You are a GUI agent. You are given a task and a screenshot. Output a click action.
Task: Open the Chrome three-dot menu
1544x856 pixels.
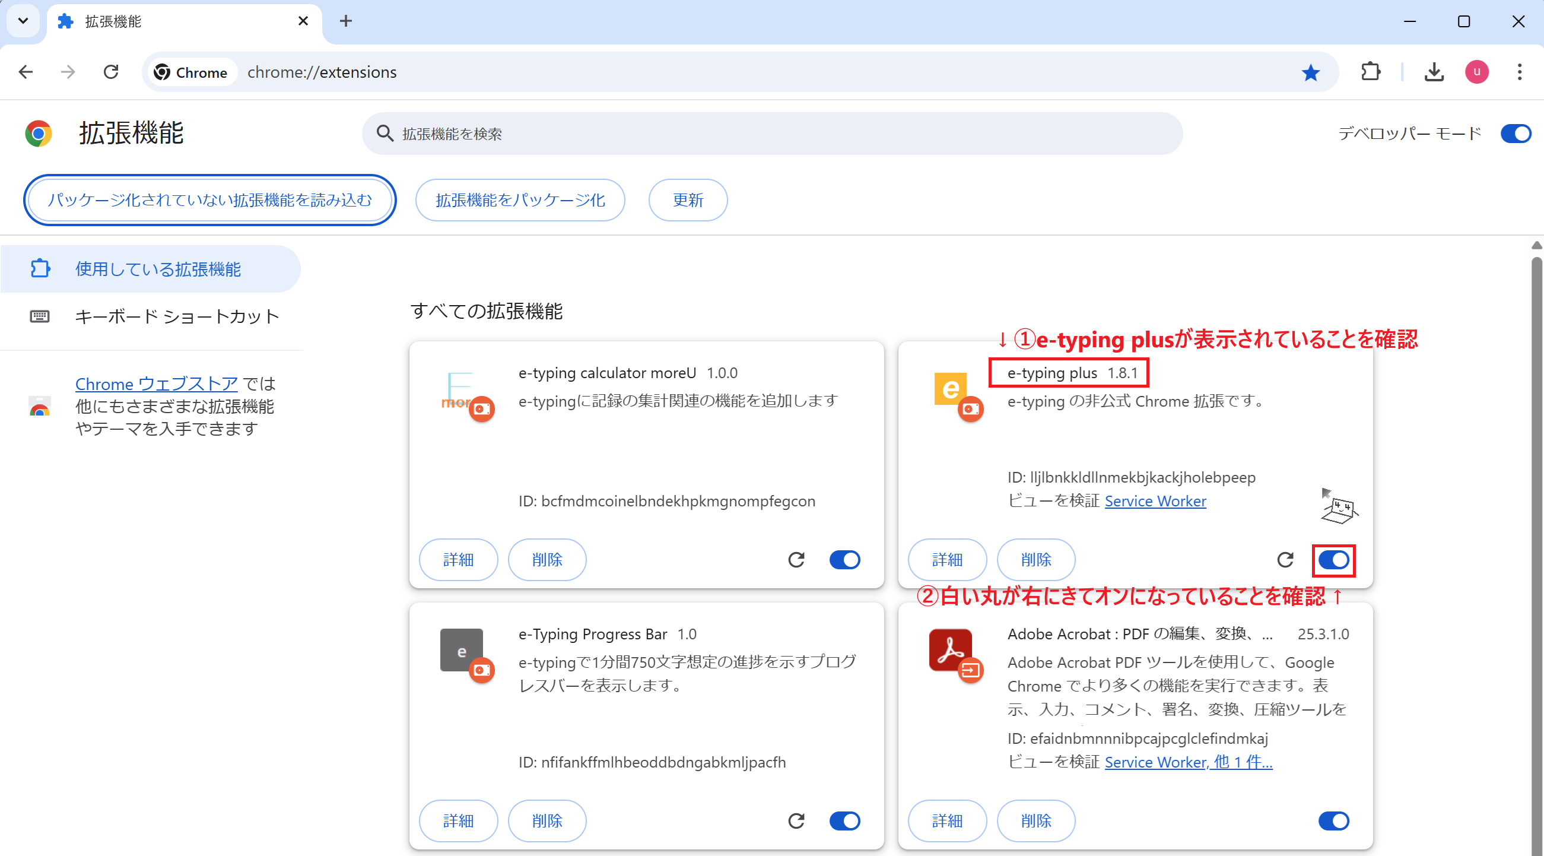point(1520,72)
